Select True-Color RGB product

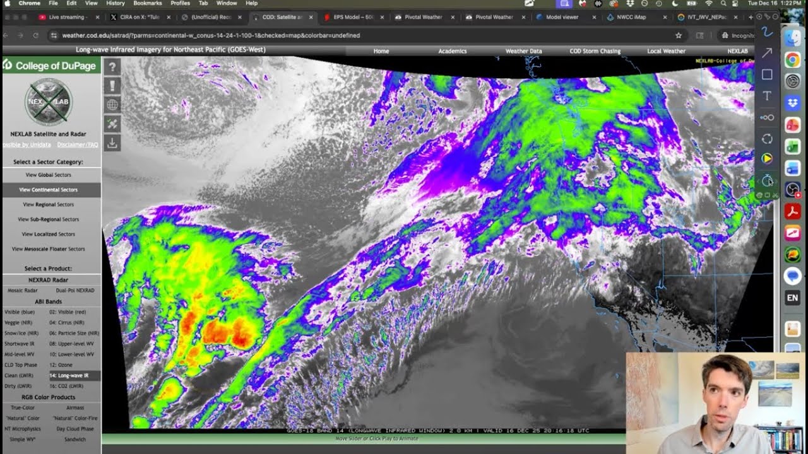coord(23,407)
